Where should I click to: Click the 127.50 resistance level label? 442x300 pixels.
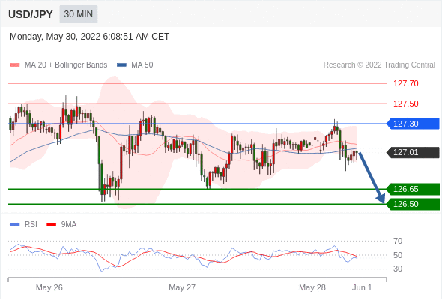tap(406, 103)
